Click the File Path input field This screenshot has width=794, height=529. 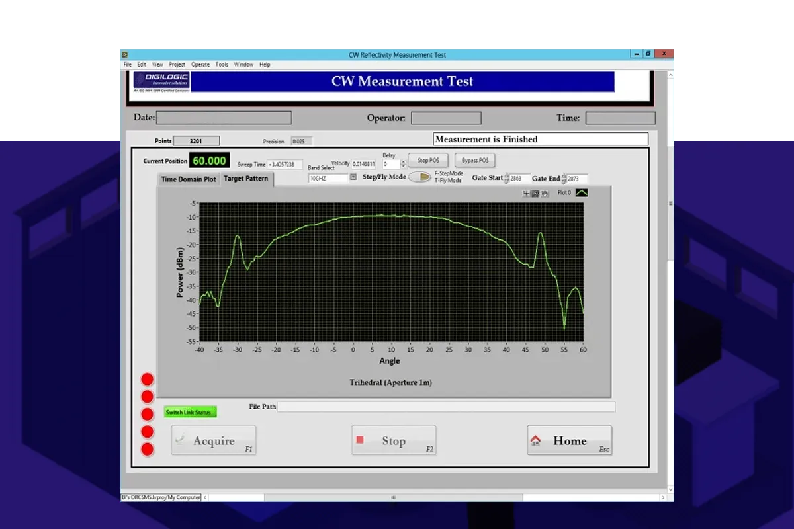click(x=445, y=407)
